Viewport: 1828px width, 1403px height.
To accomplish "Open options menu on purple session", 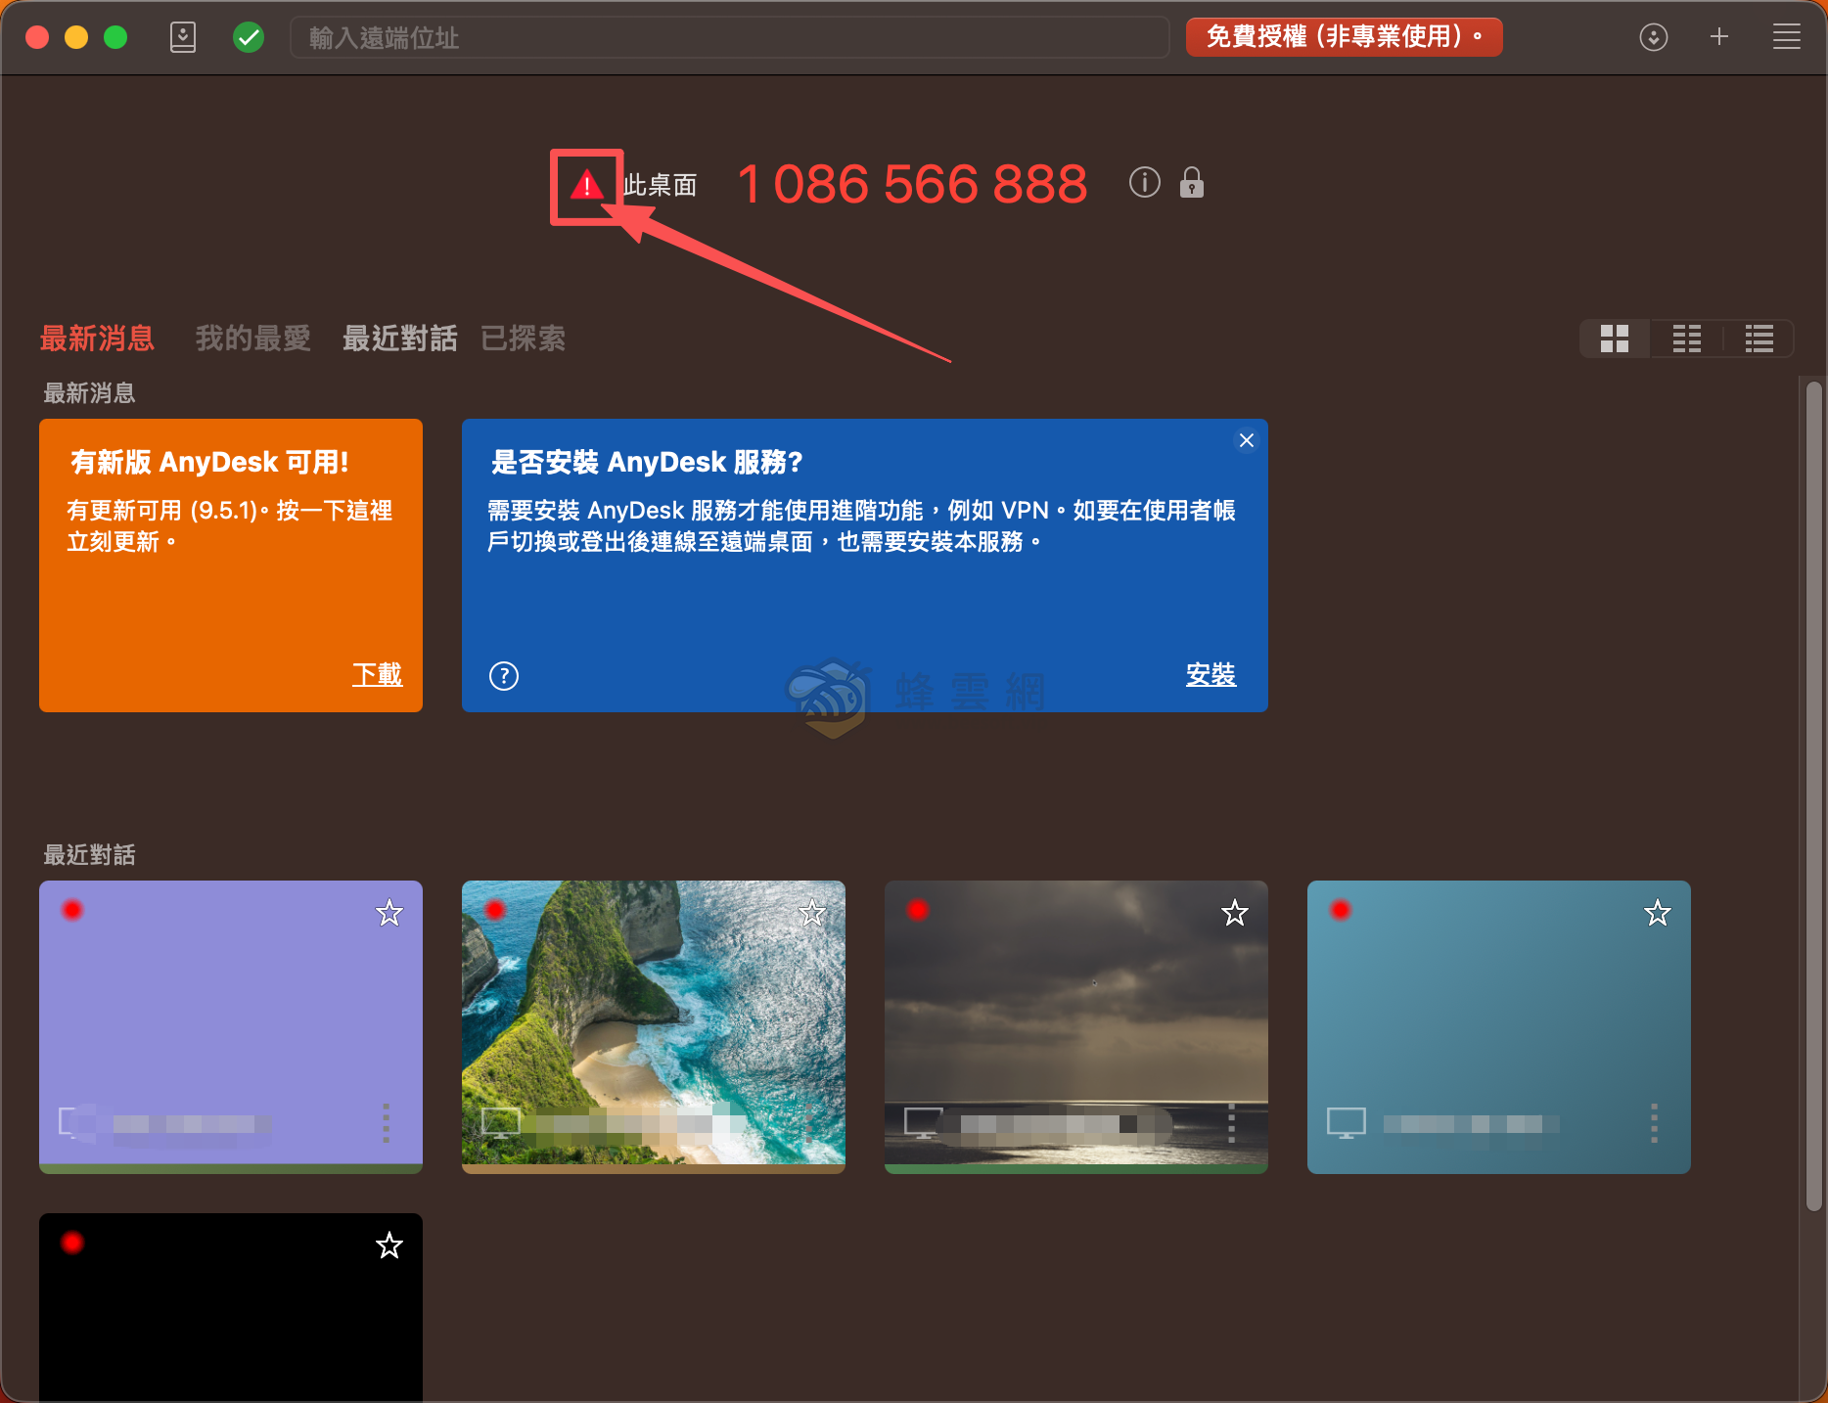I will (x=387, y=1122).
